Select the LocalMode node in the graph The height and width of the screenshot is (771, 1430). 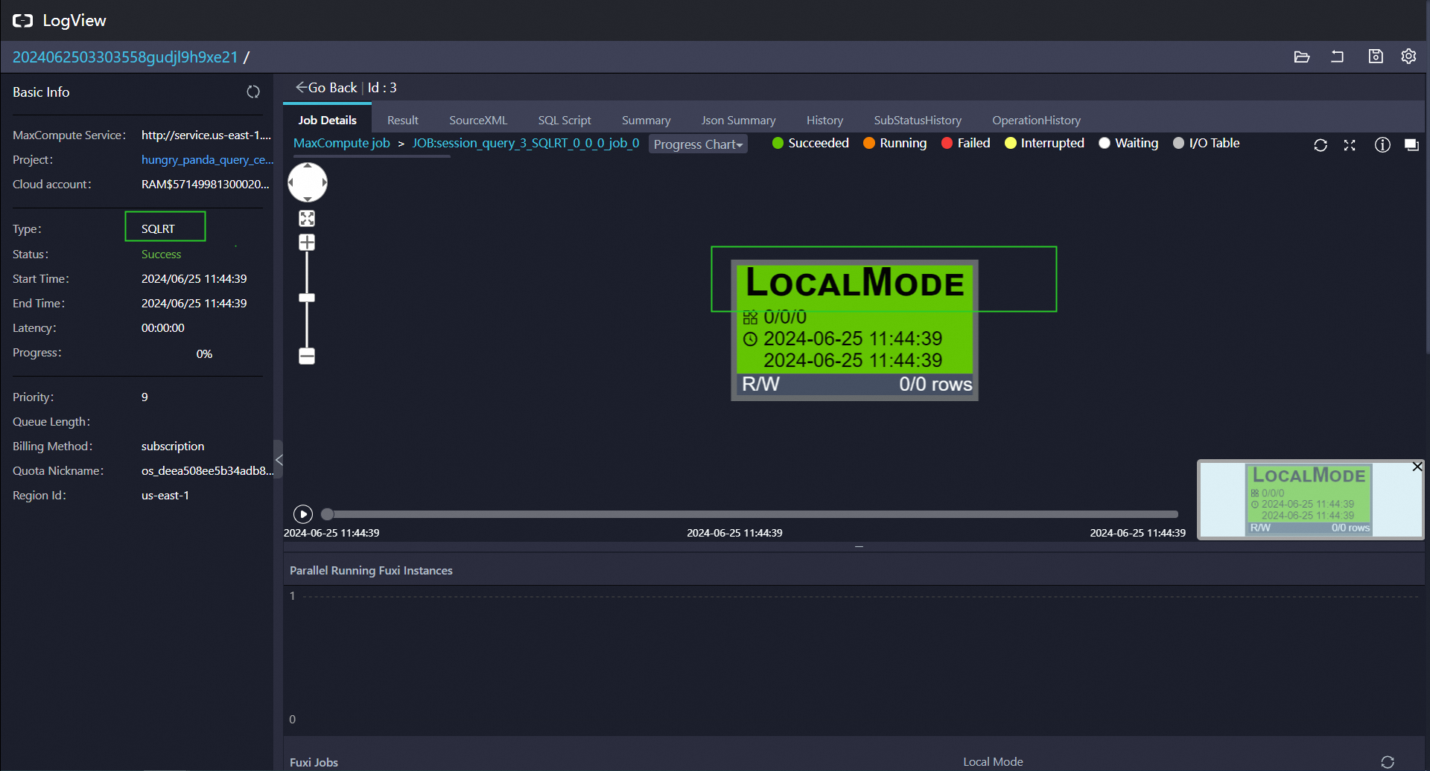(854, 330)
